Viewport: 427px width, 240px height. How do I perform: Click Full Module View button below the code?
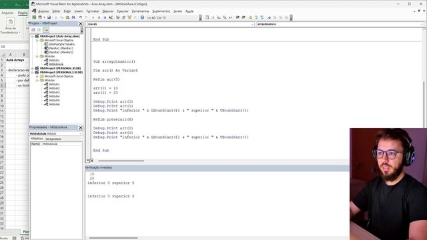(x=92, y=161)
